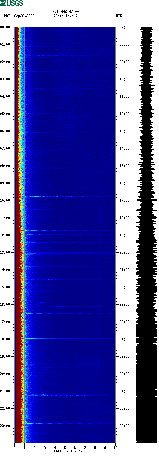The width and height of the screenshot is (159, 466).
Task: Click the PDT time label 11:00
Action: pos(5,218)
